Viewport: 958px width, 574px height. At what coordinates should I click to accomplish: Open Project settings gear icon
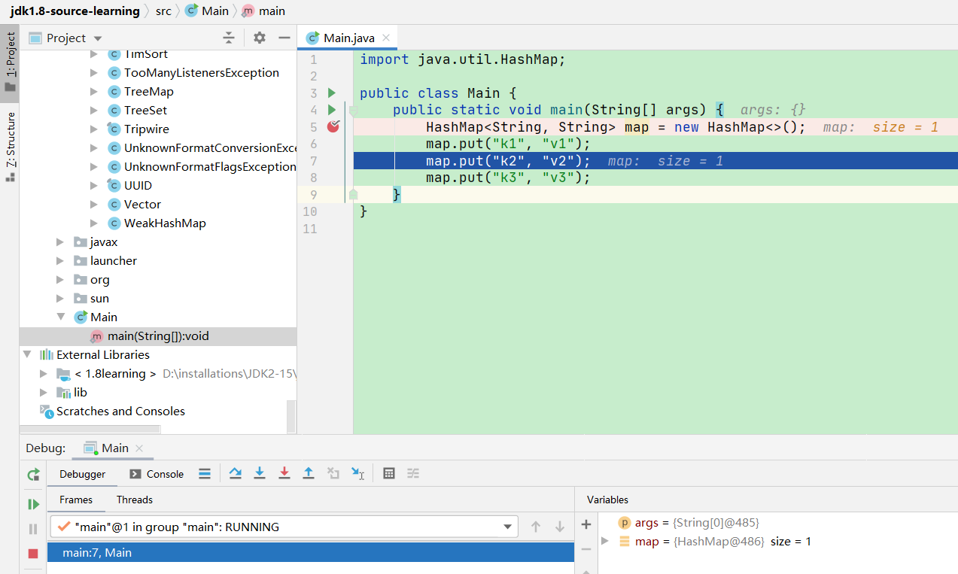[x=260, y=38]
